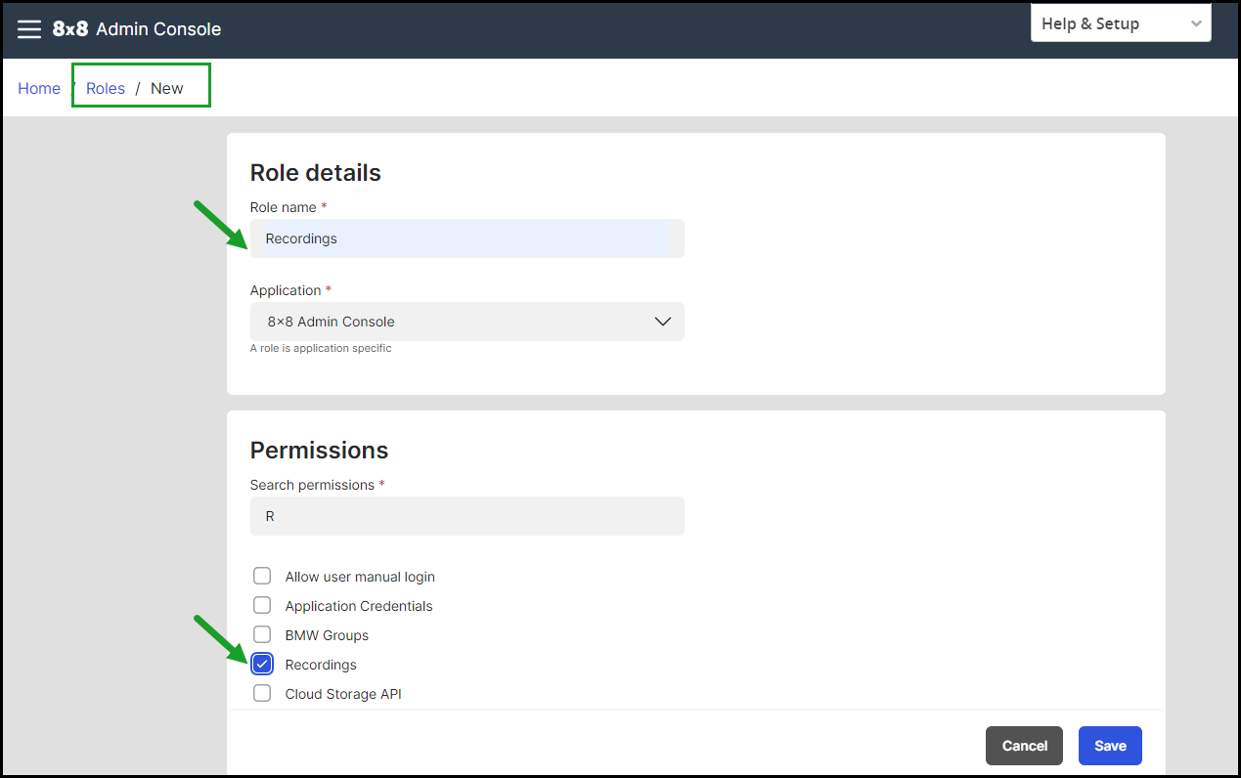Save the new role
Viewport: 1241px width, 778px height.
(x=1110, y=746)
